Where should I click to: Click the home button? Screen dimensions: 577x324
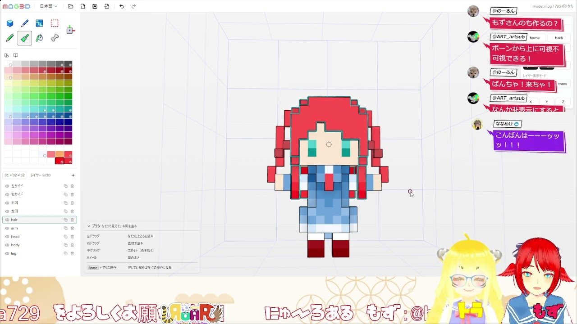point(535,38)
